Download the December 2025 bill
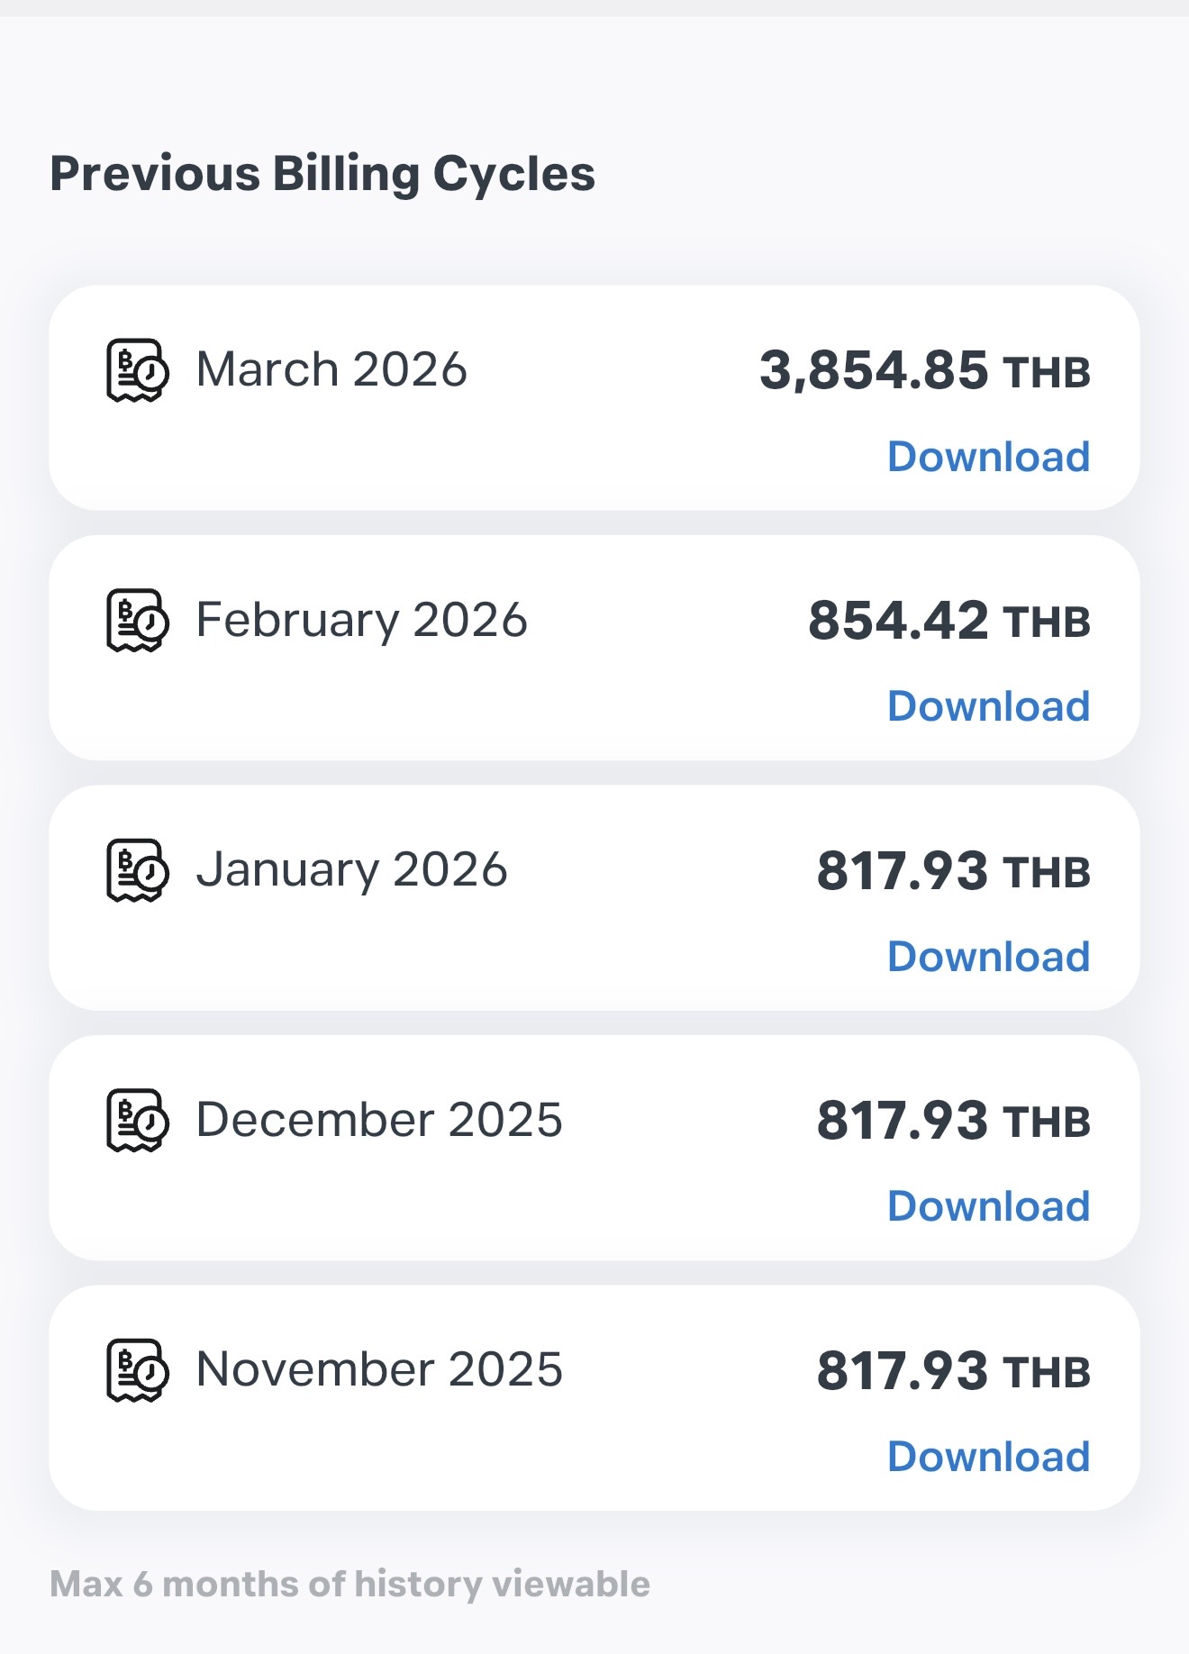This screenshot has height=1654, width=1189. click(x=988, y=1206)
